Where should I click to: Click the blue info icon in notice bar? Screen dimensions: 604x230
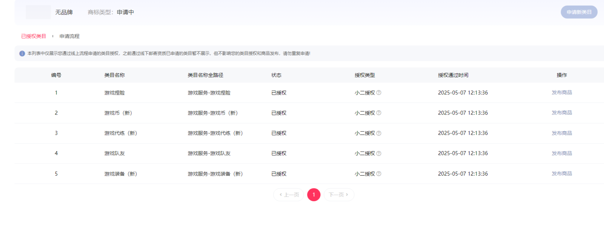(x=22, y=53)
